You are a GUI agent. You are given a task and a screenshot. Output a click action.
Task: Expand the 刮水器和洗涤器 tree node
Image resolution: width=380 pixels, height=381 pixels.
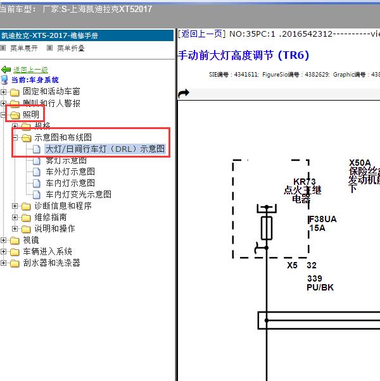(x=3, y=263)
